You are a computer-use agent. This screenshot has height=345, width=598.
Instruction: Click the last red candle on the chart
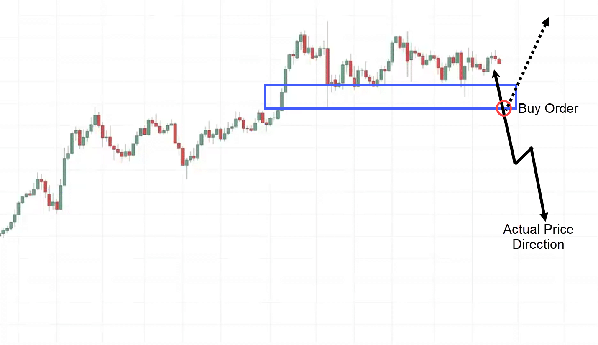499,61
